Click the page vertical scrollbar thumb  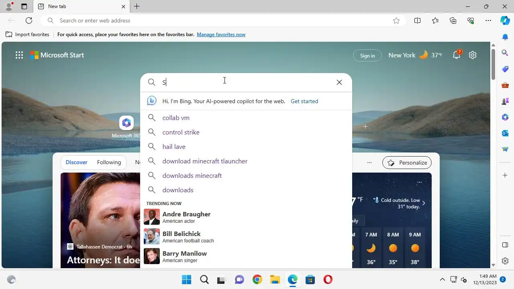[x=494, y=64]
